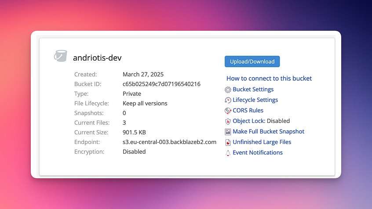The width and height of the screenshot is (372, 209).
Task: Click the Endpoint: label
Action: [87, 142]
